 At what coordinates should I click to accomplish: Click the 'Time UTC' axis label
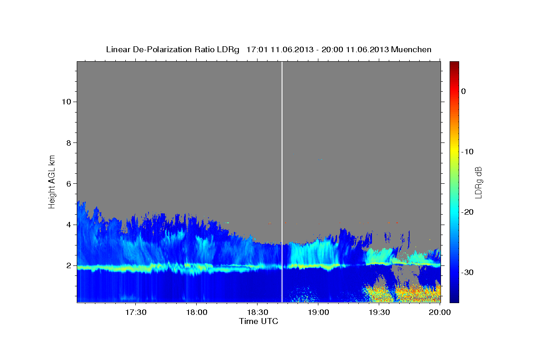pyautogui.click(x=258, y=321)
